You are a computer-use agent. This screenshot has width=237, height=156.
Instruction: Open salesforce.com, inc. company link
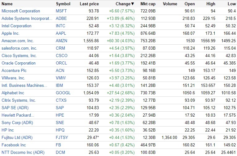coord(19,48)
